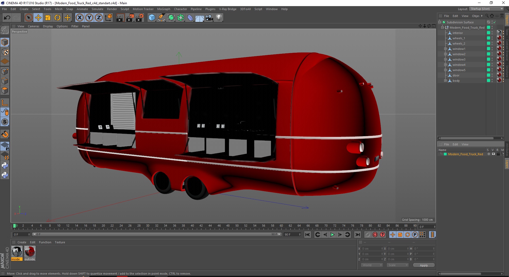Toggle the interior layer color square

tap(488, 33)
